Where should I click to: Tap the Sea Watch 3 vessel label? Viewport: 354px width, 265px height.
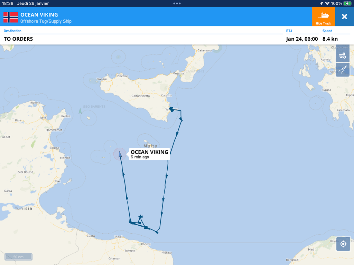point(194,71)
